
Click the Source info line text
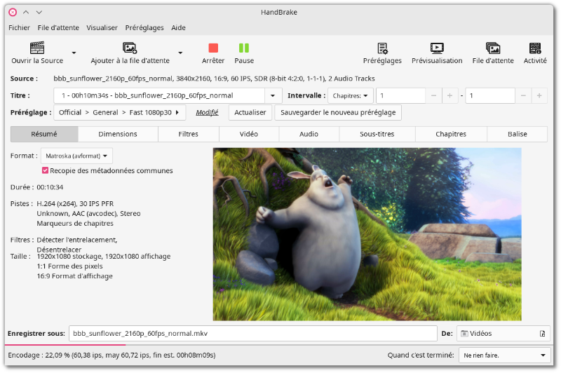(214, 79)
